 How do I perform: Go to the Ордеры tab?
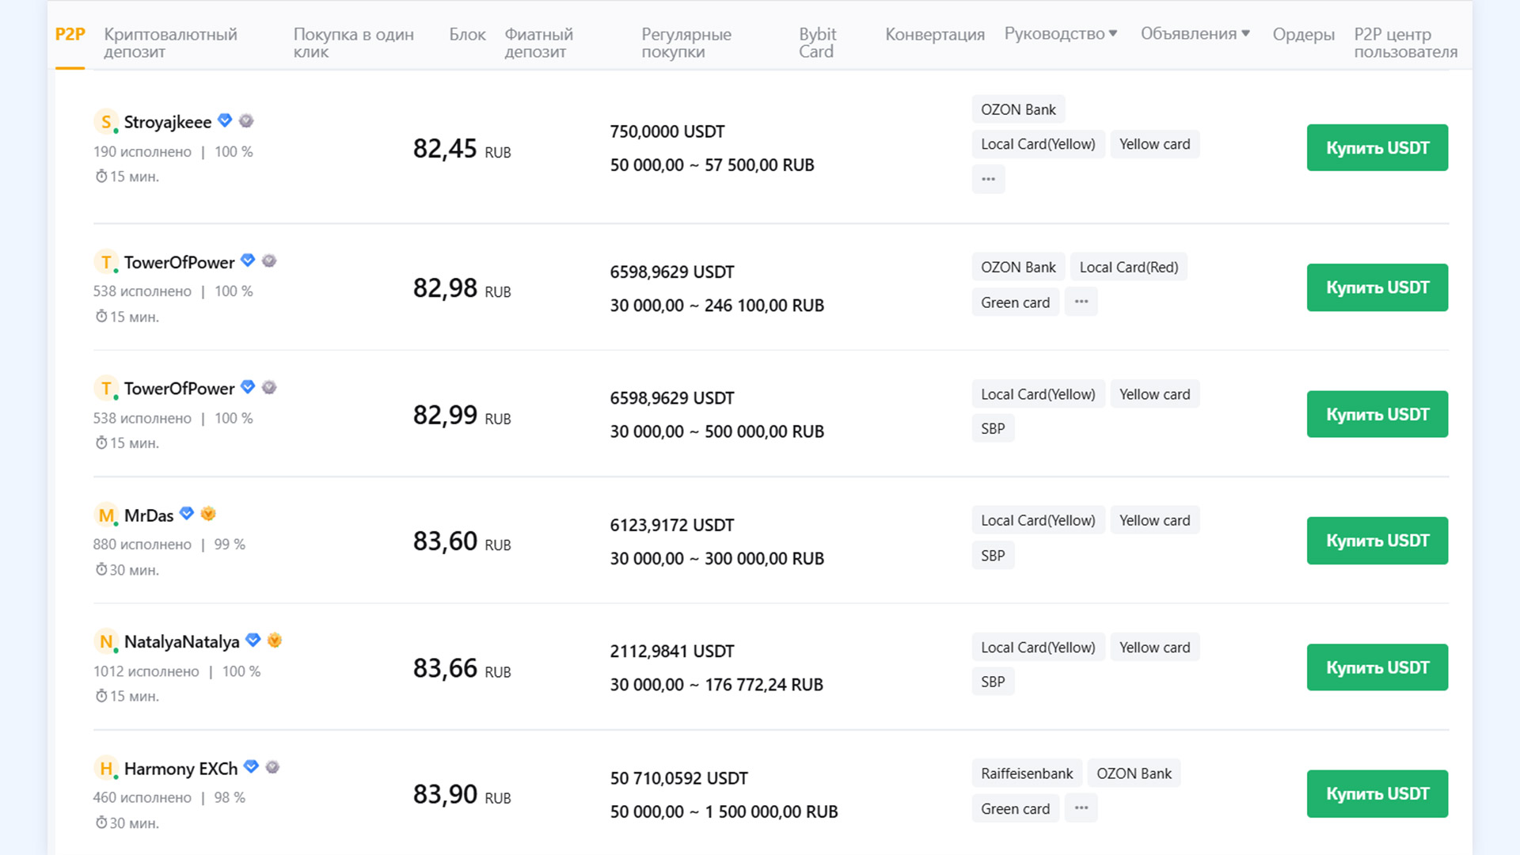pyautogui.click(x=1303, y=35)
